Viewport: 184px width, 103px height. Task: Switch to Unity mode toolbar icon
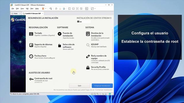(x=81, y=9)
